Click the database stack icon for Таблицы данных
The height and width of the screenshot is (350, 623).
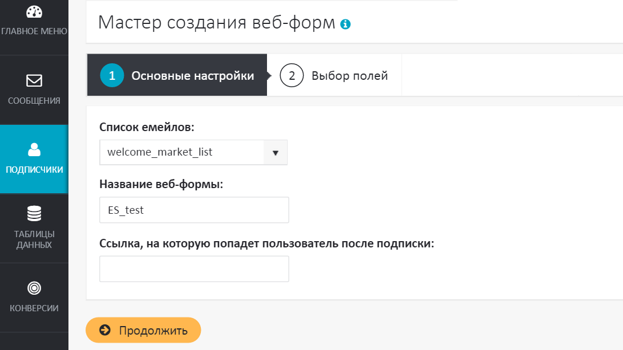point(34,214)
